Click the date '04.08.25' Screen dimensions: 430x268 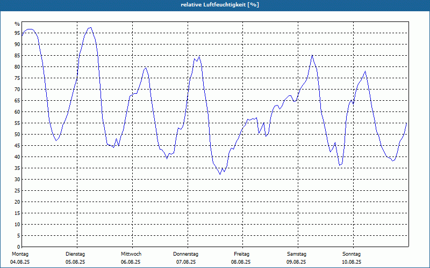(x=20, y=262)
